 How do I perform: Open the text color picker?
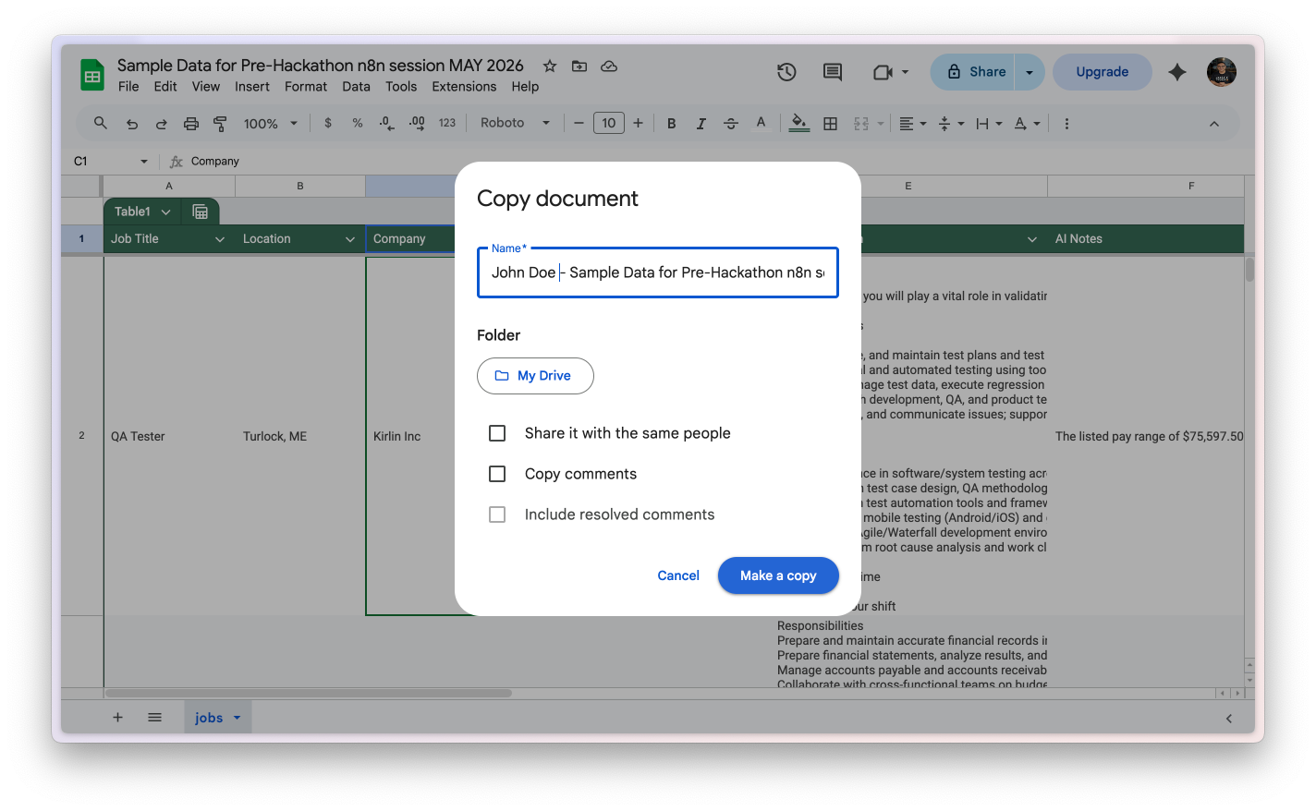[x=761, y=123]
